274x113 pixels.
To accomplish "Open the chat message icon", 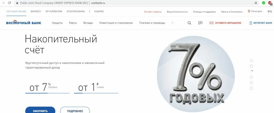I will pyautogui.click(x=200, y=23).
